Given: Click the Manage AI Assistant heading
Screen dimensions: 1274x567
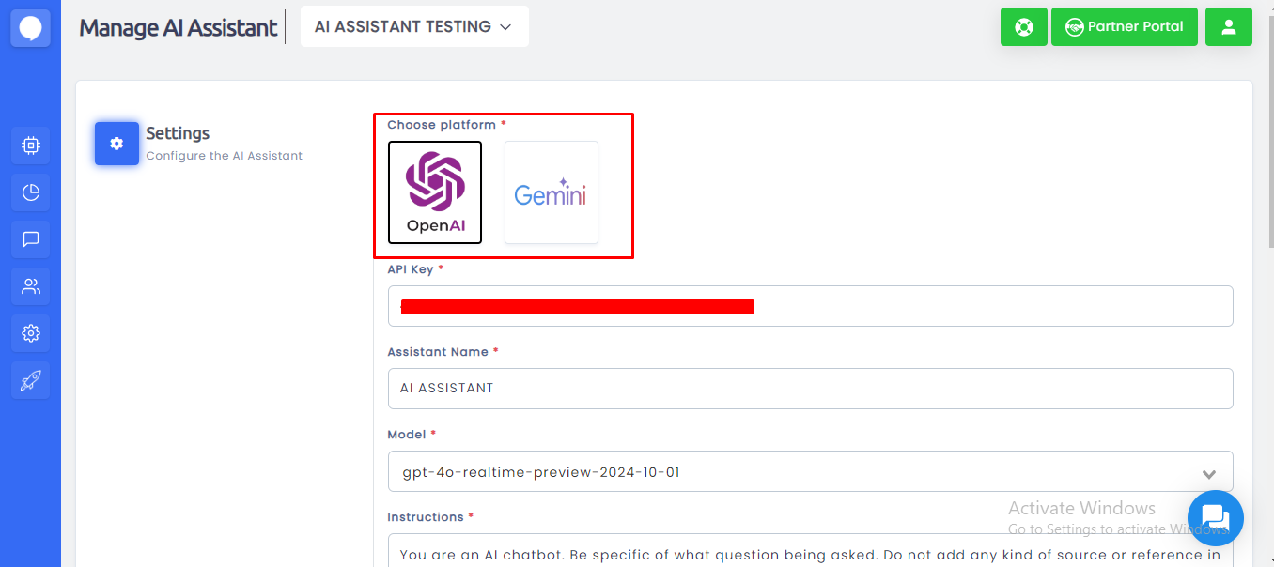Looking at the screenshot, I should [x=179, y=27].
